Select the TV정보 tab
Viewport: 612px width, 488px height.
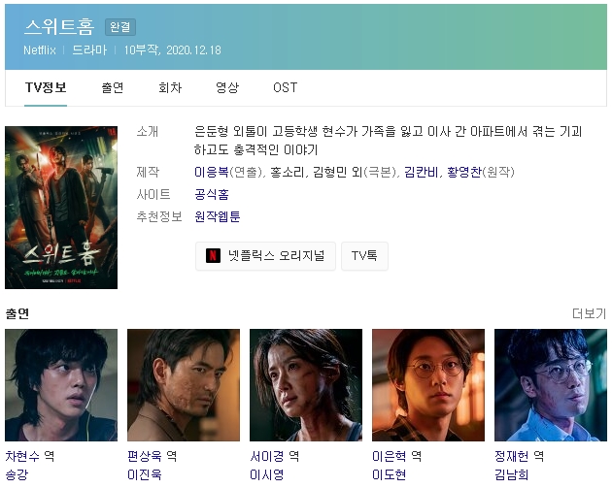[x=46, y=87]
